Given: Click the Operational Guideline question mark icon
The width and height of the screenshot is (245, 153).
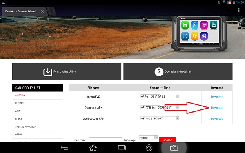Looking at the screenshot, I should pos(159,72).
